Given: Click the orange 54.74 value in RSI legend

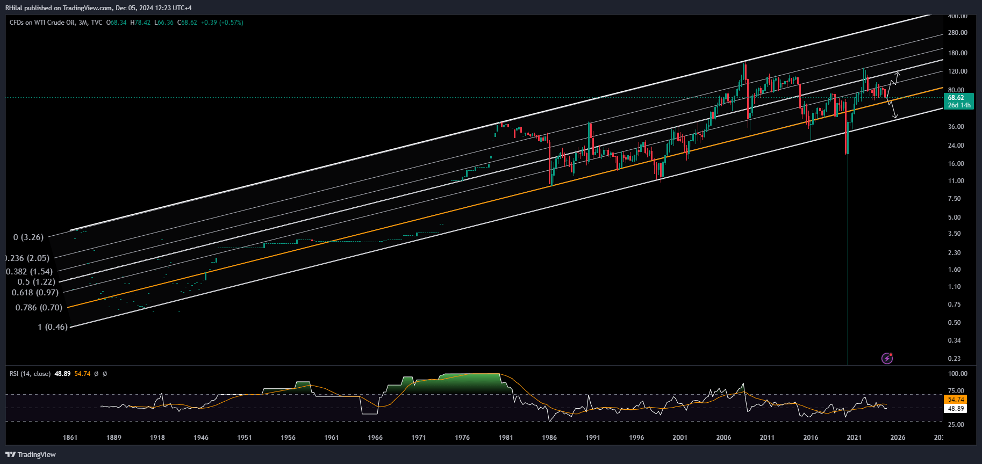Looking at the screenshot, I should click(x=82, y=374).
